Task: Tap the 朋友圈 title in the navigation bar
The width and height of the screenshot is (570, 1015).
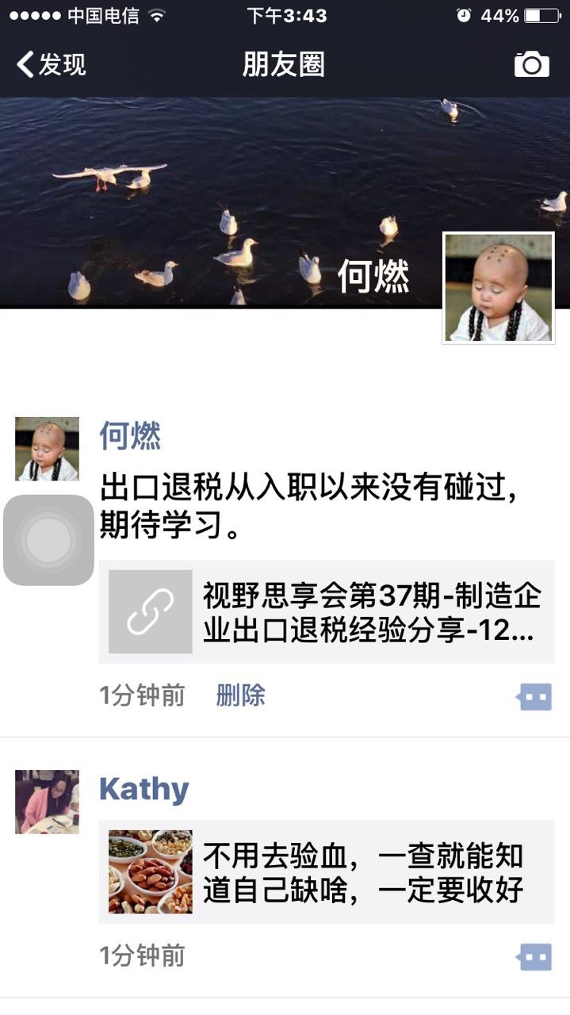Action: click(x=284, y=64)
